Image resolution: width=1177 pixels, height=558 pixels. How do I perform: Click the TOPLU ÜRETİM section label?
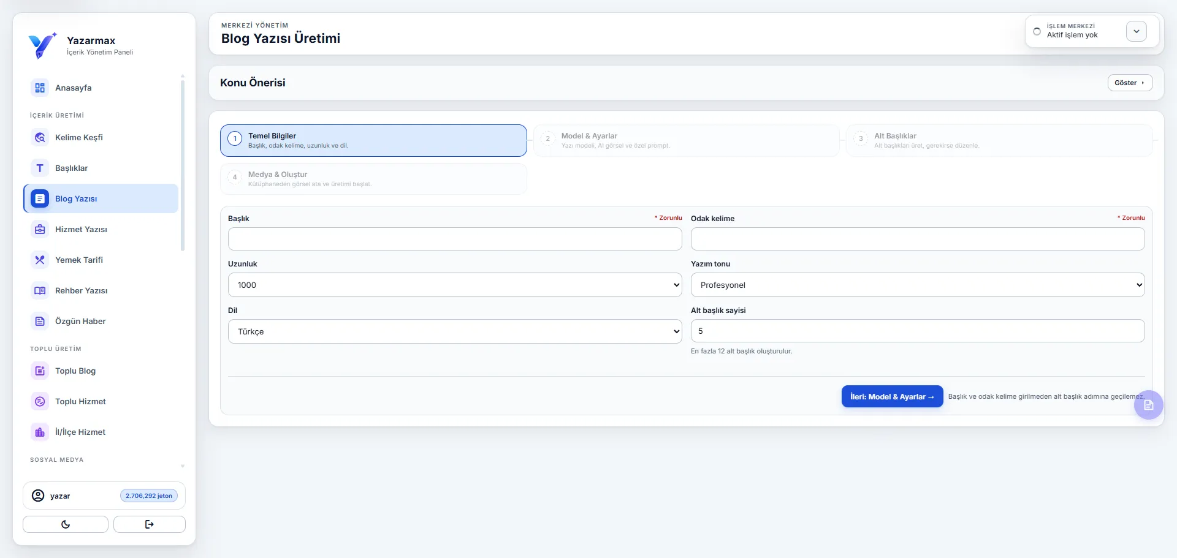pyautogui.click(x=56, y=349)
